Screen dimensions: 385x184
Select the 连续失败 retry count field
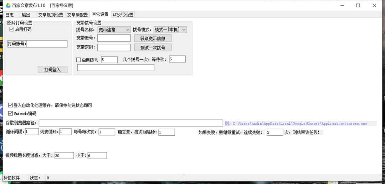click(274, 132)
